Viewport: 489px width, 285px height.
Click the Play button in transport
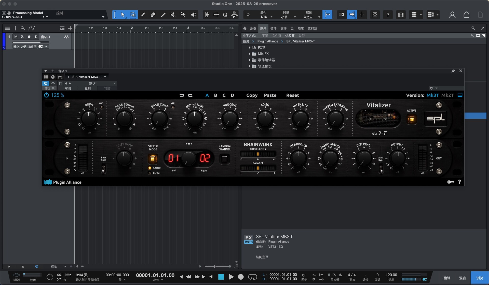pos(231,277)
